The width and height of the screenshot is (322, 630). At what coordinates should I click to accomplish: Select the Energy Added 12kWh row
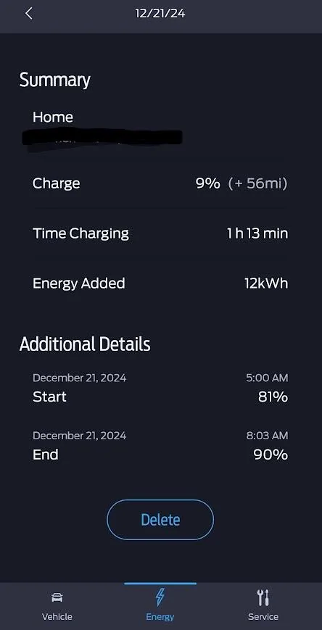click(x=160, y=283)
